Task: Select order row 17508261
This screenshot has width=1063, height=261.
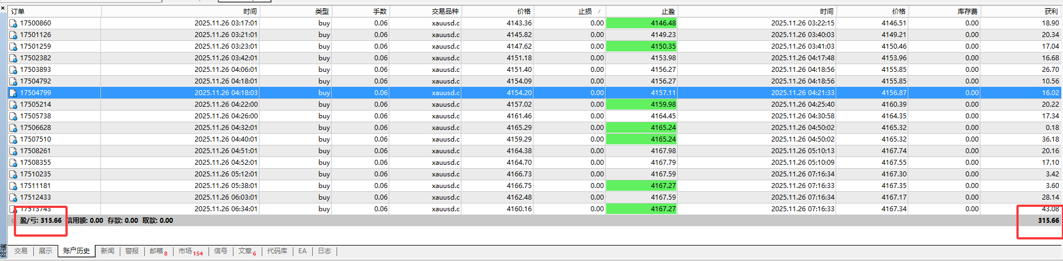Action: click(x=534, y=151)
